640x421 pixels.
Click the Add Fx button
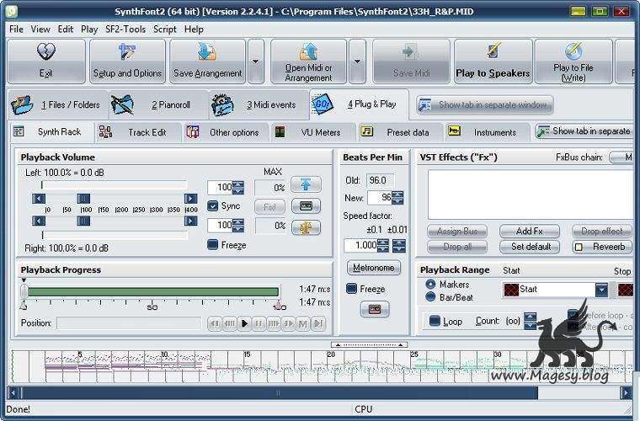pos(530,232)
